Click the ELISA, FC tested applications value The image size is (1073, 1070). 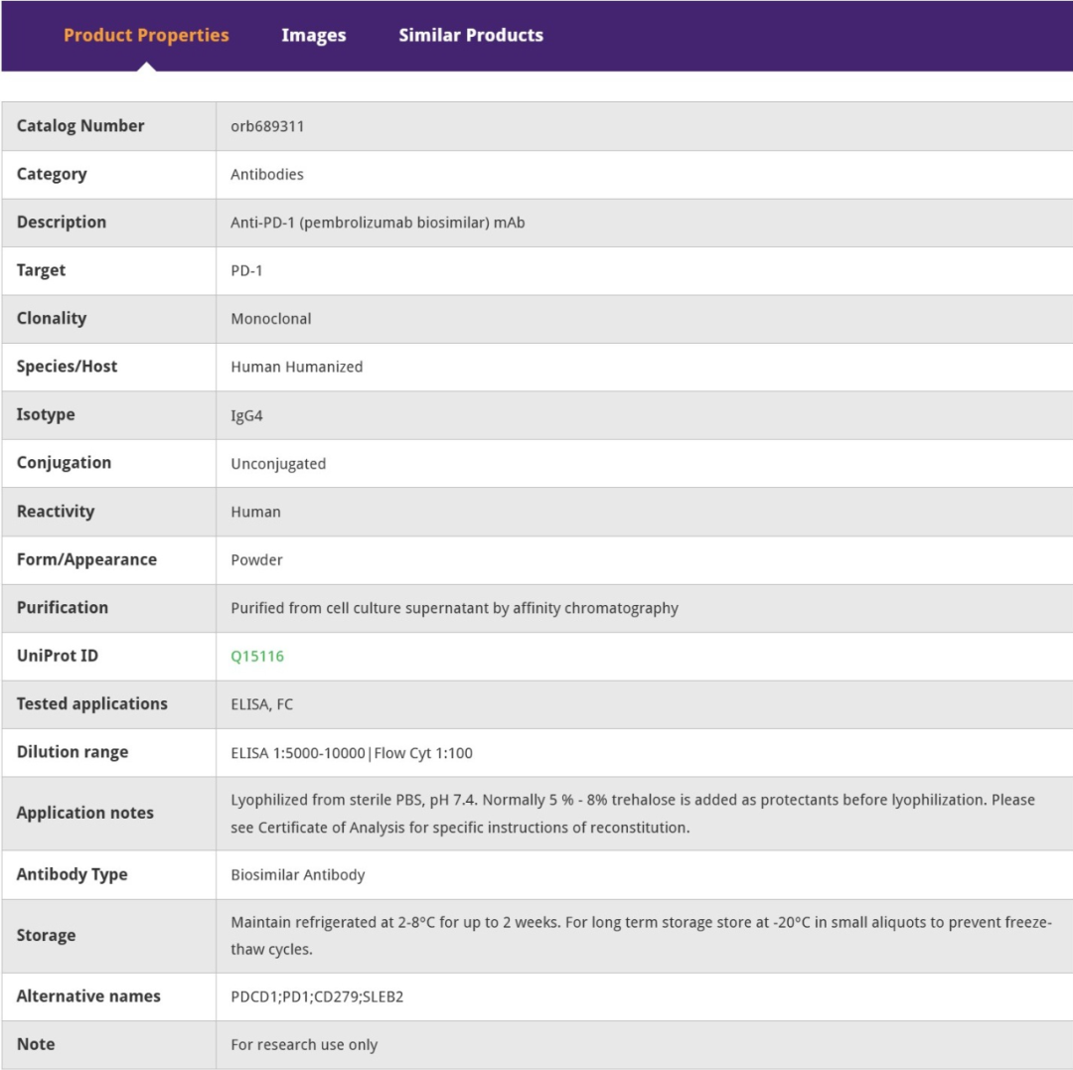point(261,704)
